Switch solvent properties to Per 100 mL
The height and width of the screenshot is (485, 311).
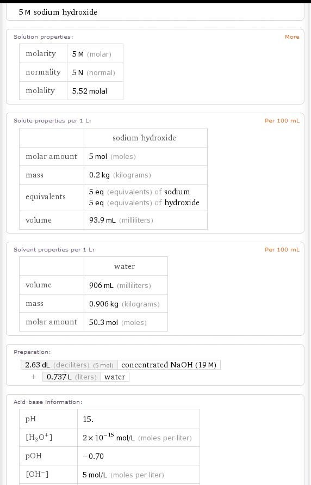tap(282, 250)
